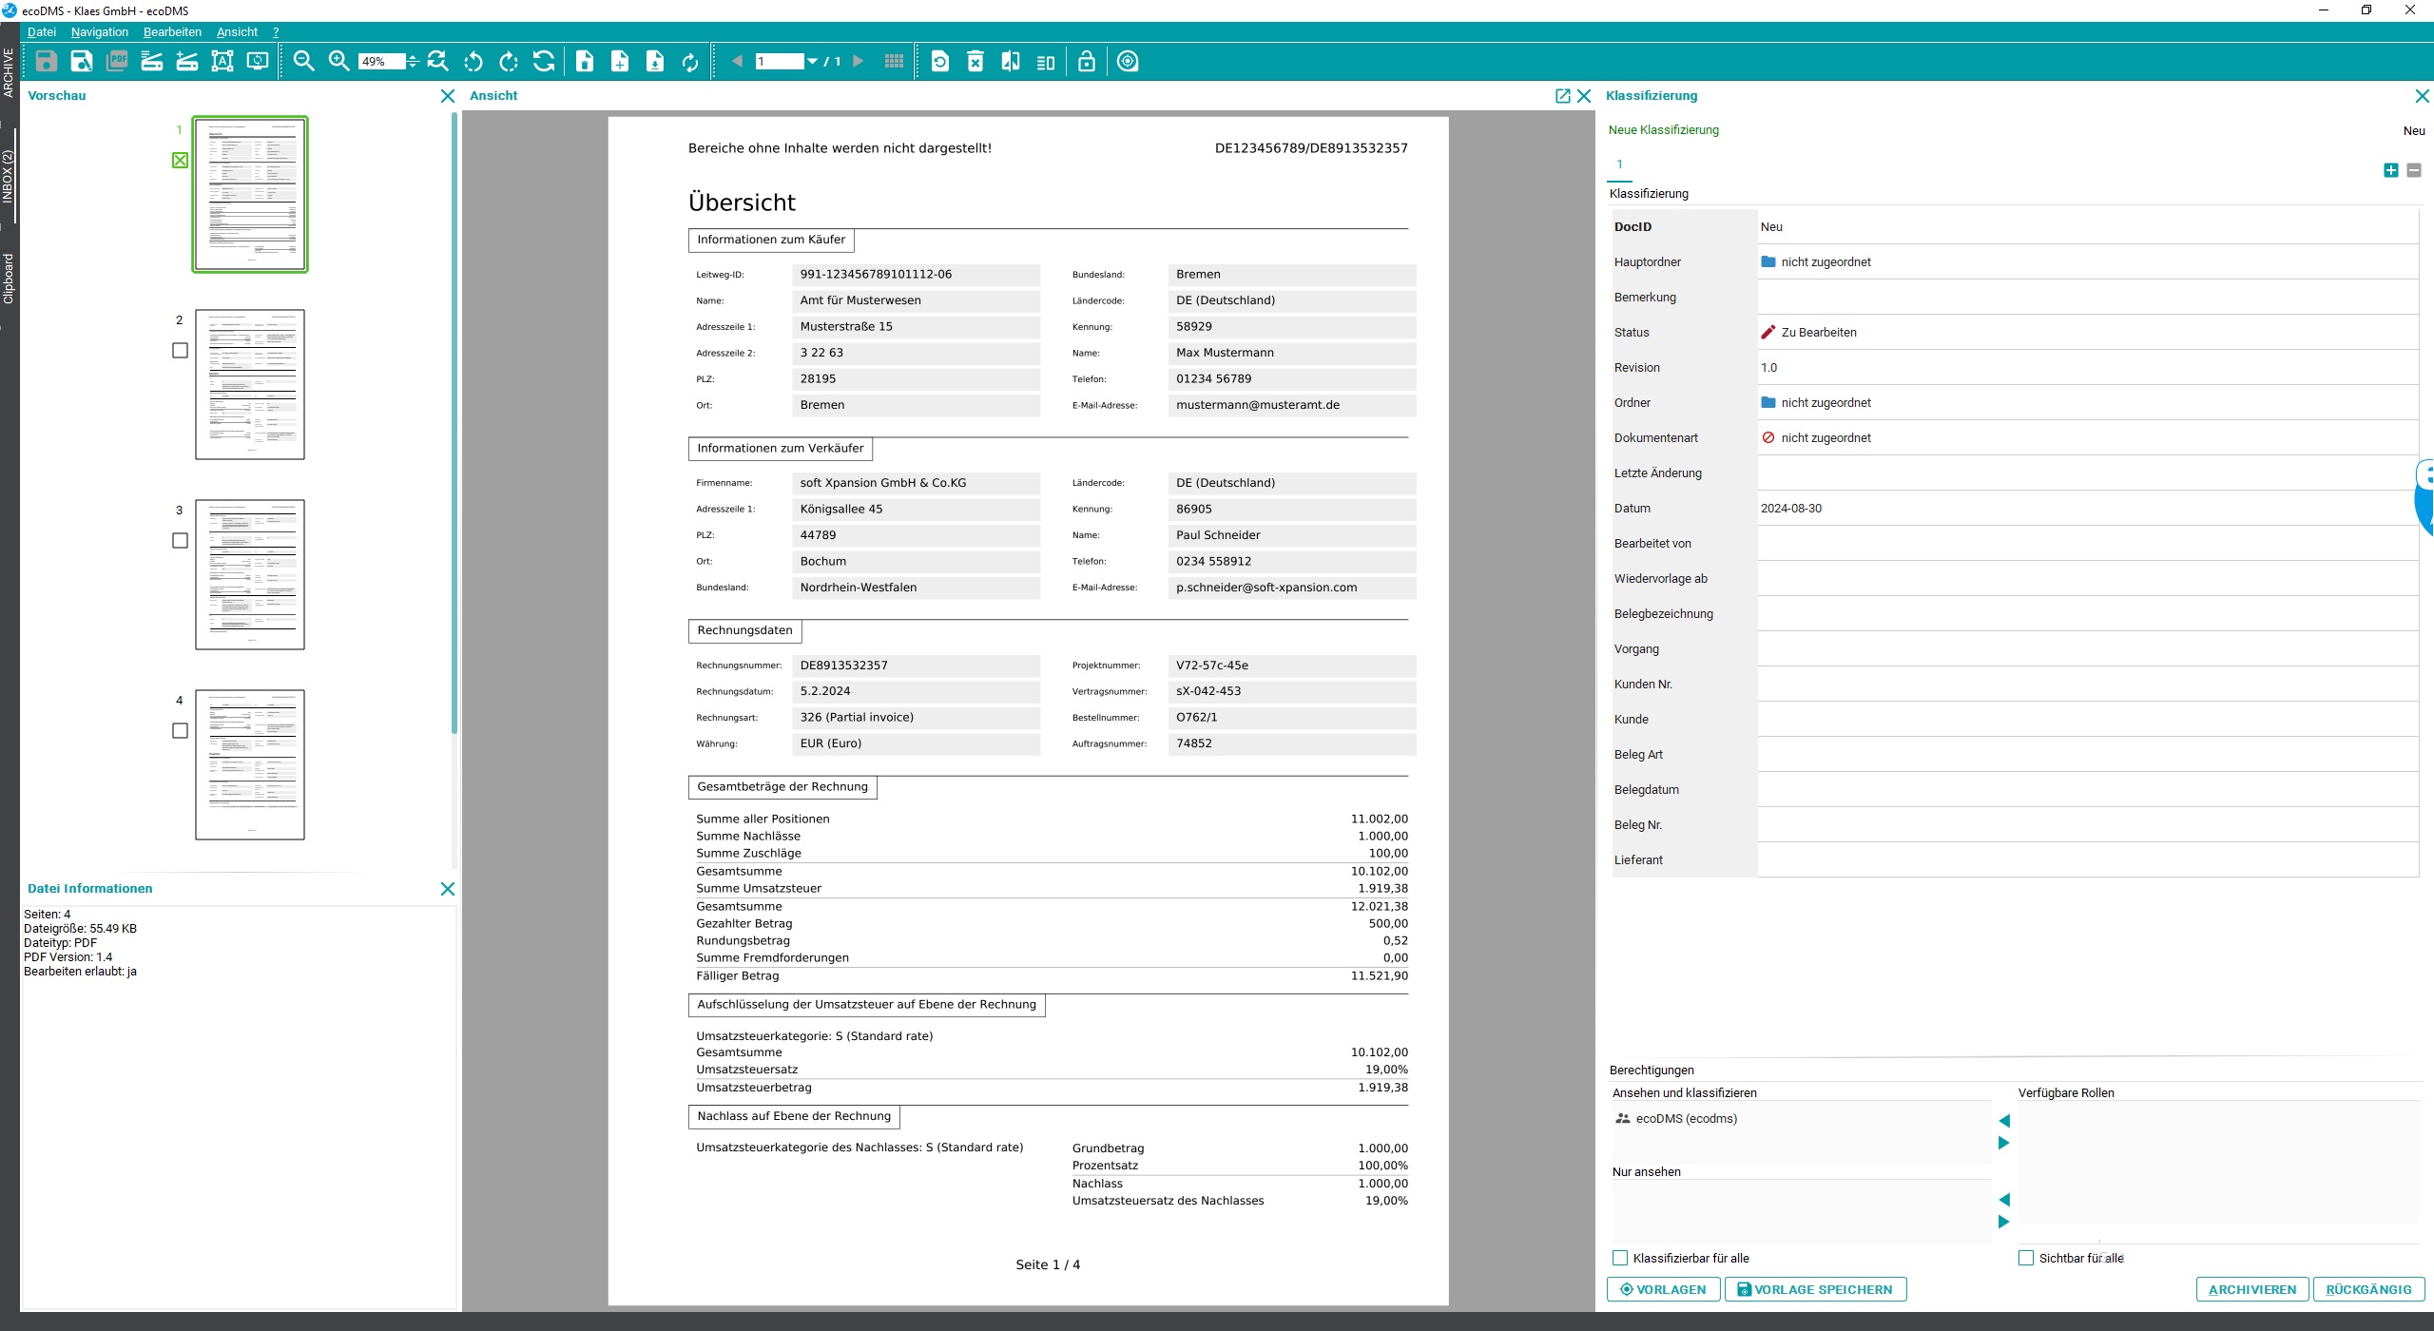Click the zoom reset magnifier icon
This screenshot has height=1331, width=2434.
click(x=438, y=62)
